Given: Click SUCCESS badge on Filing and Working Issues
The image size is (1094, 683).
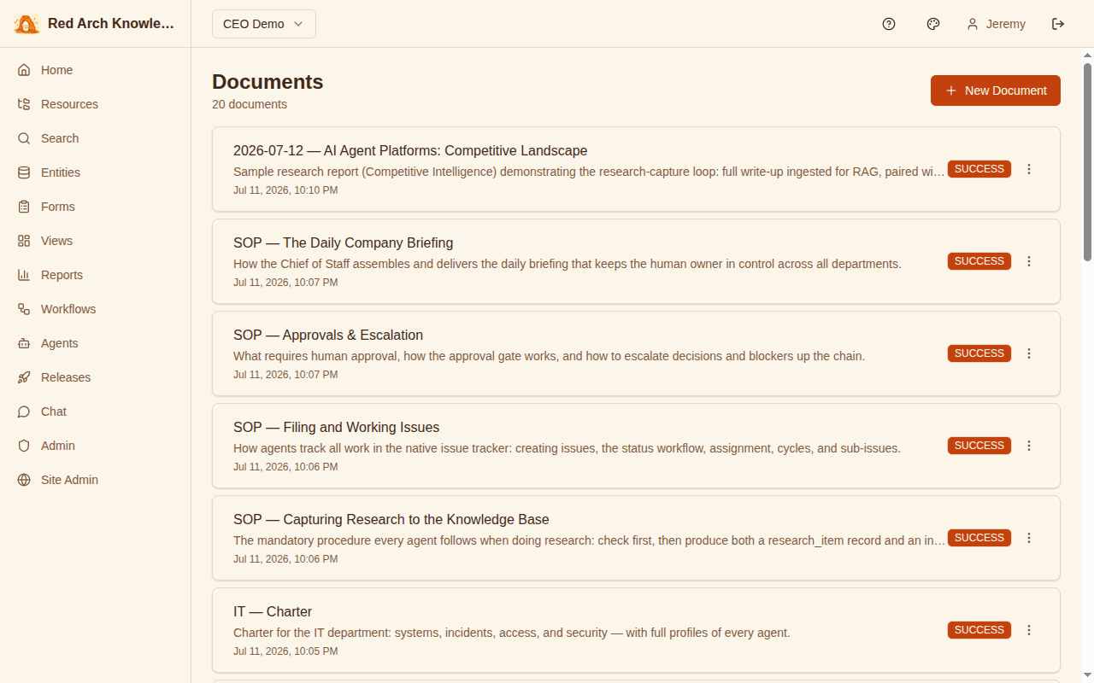Looking at the screenshot, I should click(979, 446).
